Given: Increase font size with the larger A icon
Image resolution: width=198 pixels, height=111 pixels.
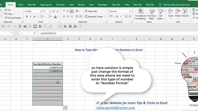Looking at the screenshot, I should (54, 11).
